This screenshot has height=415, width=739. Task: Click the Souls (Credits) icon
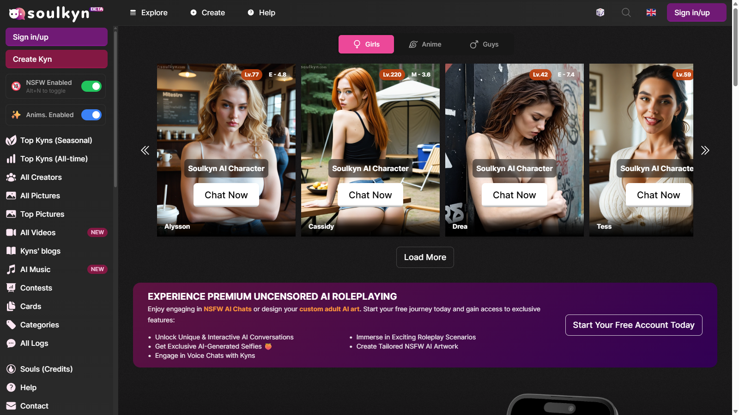click(11, 369)
